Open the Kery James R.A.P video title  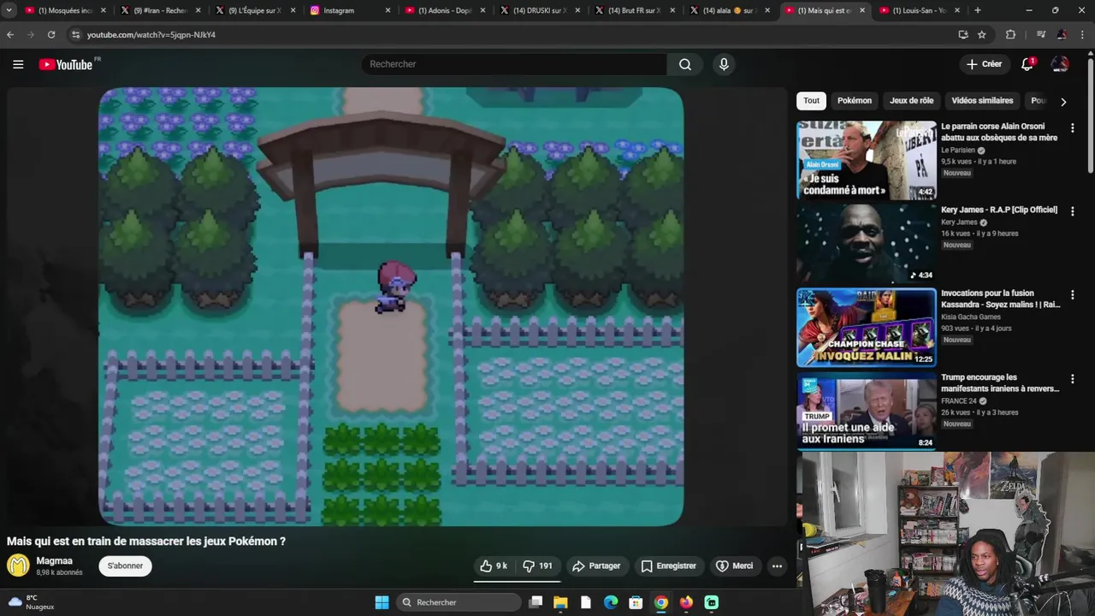coord(999,210)
